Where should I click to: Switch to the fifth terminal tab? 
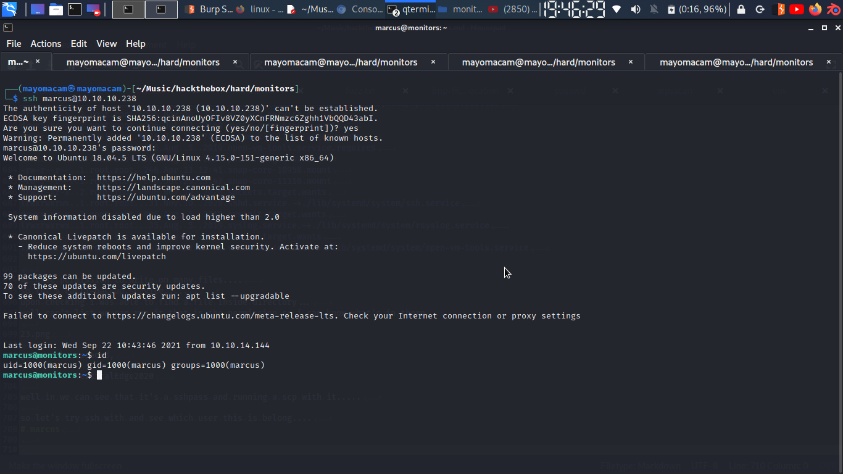point(743,62)
